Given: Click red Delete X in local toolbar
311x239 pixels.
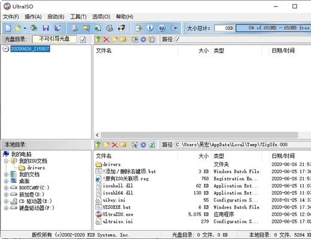Looking at the screenshot, I should tap(115, 145).
